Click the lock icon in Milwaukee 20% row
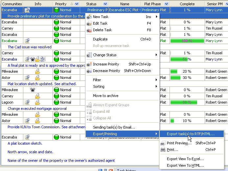This screenshot has width=228, height=171. (38, 71)
